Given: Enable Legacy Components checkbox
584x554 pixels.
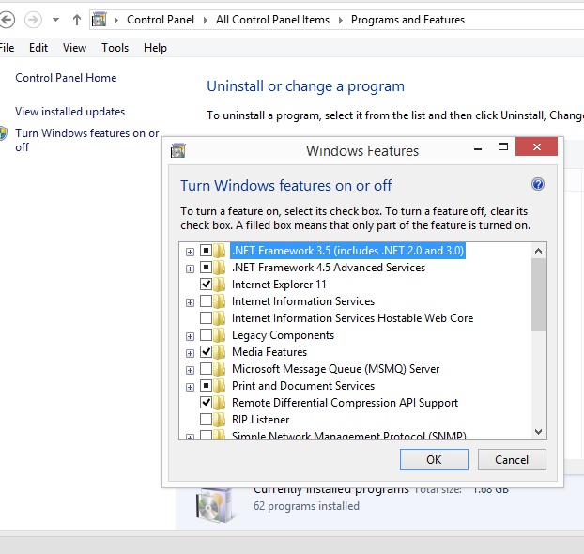Looking at the screenshot, I should tap(206, 334).
